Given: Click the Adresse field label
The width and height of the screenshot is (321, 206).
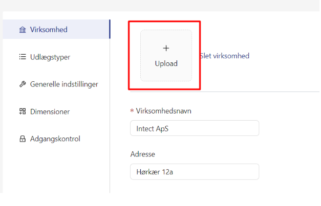Looking at the screenshot, I should coord(143,154).
